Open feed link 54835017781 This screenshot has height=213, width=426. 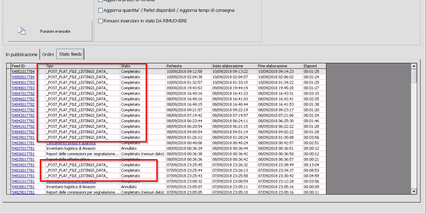point(23,159)
